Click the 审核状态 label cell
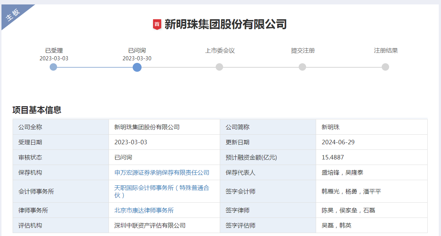Viewport: 441px width, 236px height. [61, 158]
